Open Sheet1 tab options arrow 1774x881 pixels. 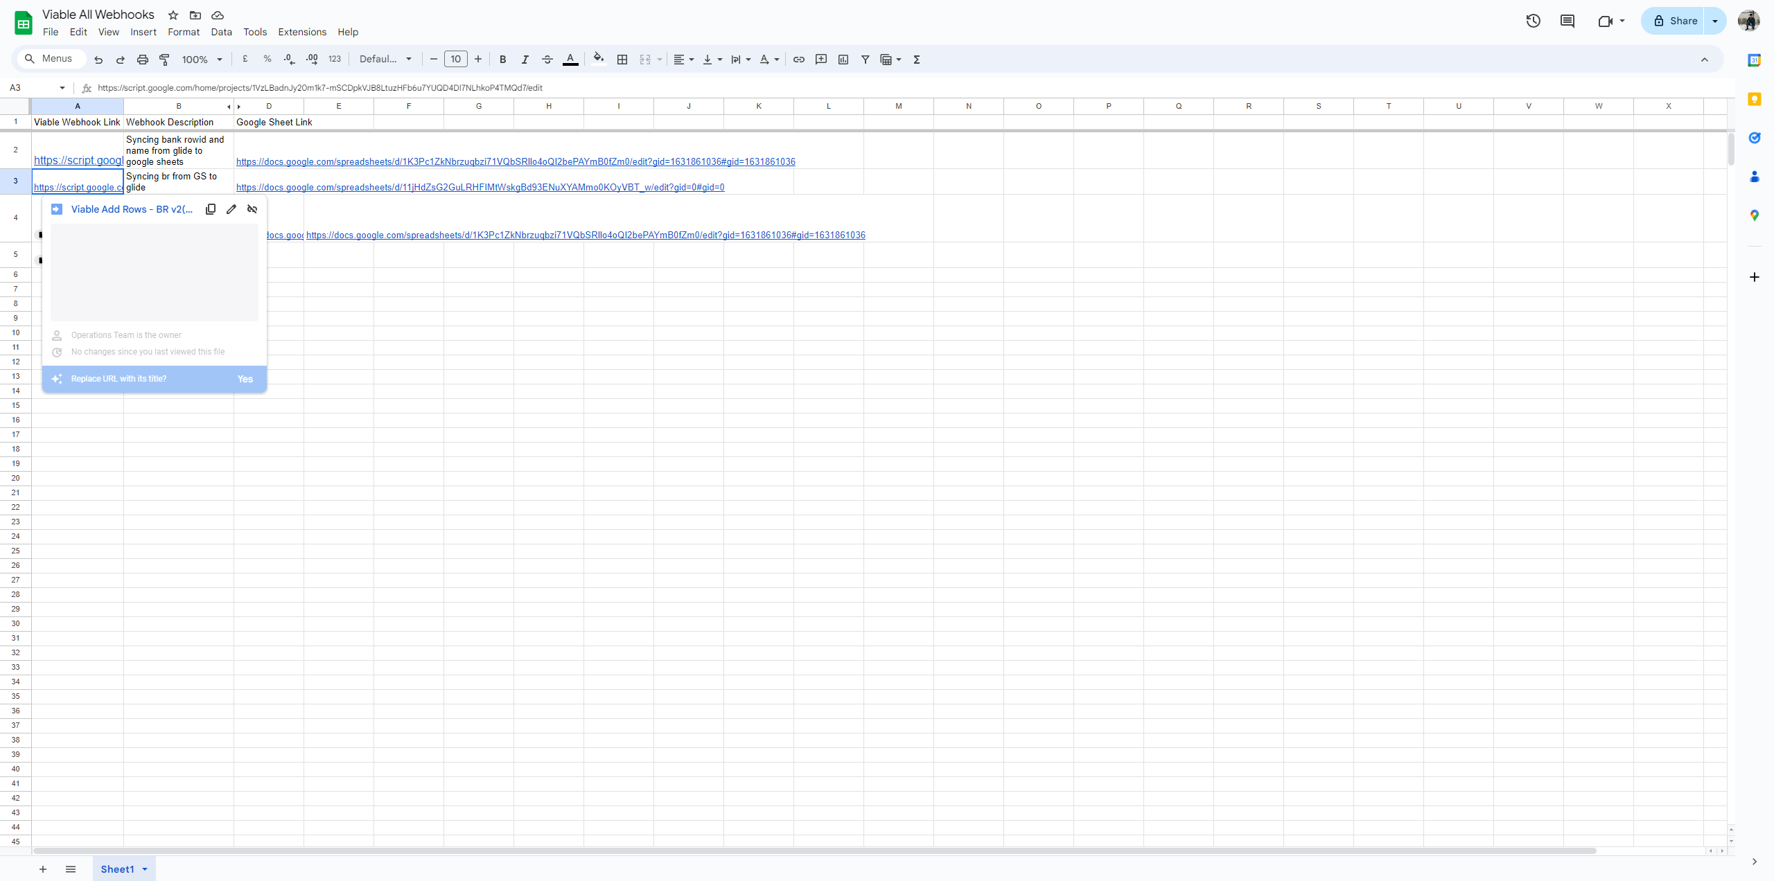(x=145, y=869)
